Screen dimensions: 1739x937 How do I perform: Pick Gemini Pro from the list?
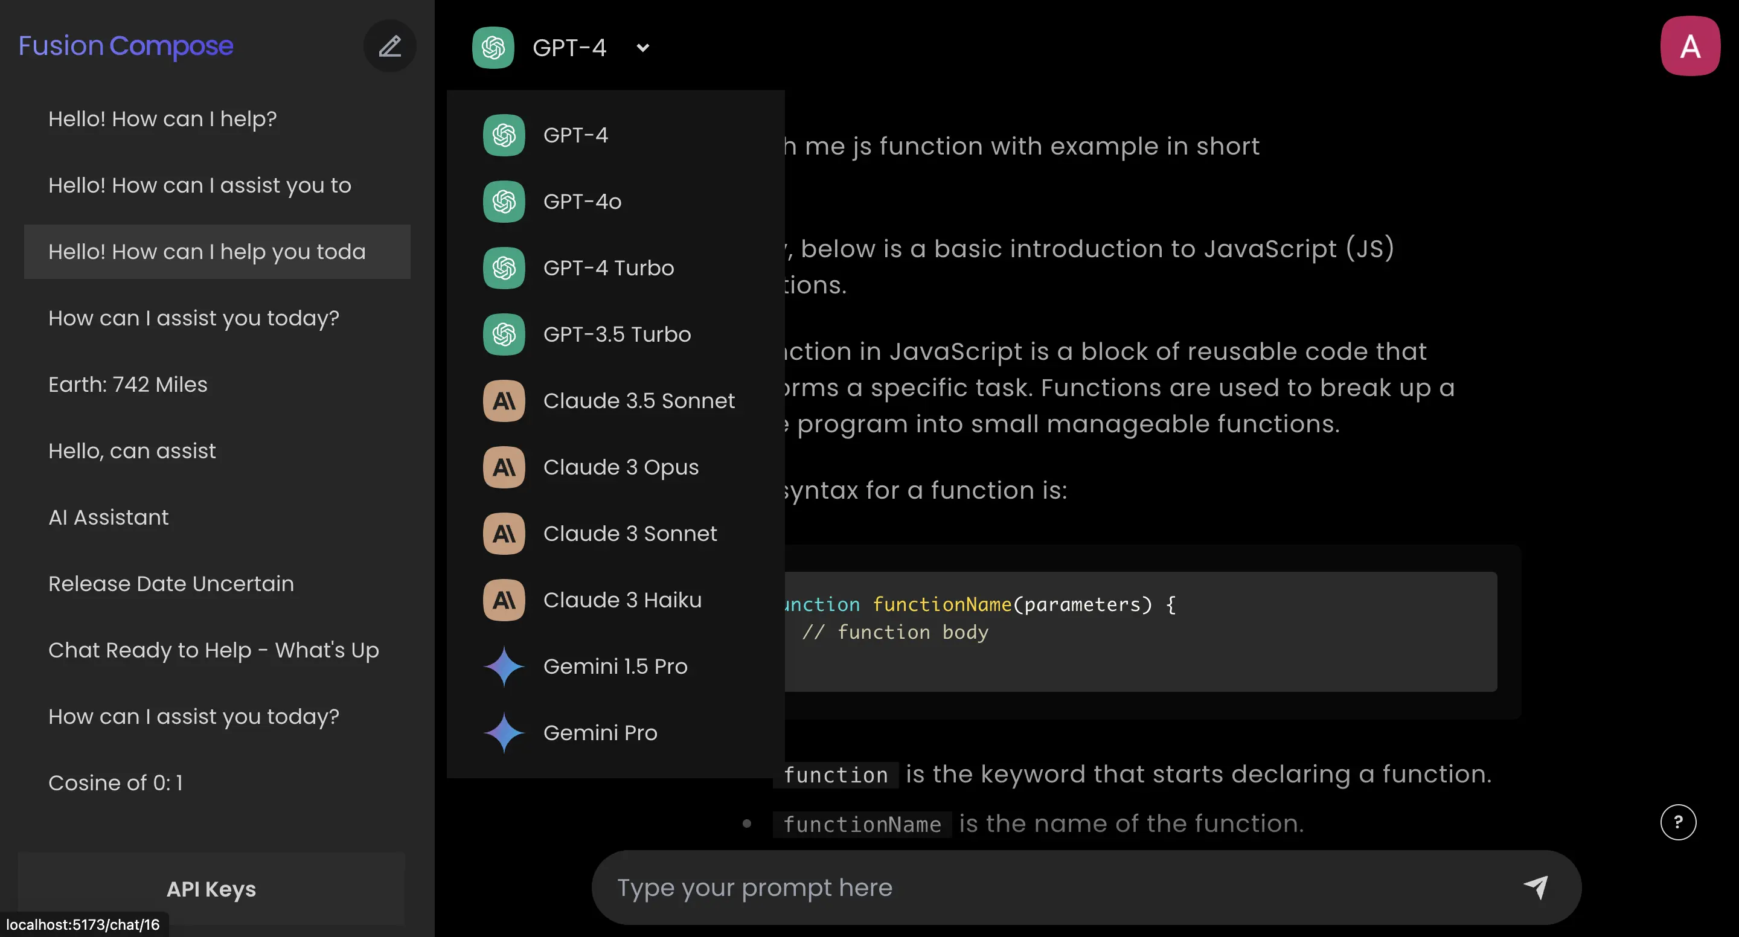[600, 732]
